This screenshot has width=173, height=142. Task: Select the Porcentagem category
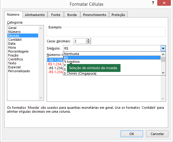tap(23, 51)
